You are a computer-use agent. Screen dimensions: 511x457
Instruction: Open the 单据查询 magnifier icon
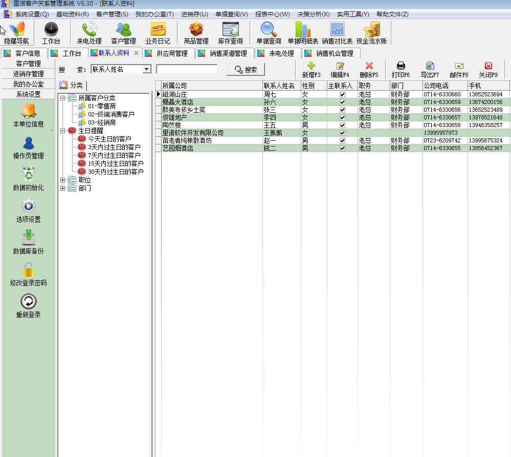(x=269, y=33)
